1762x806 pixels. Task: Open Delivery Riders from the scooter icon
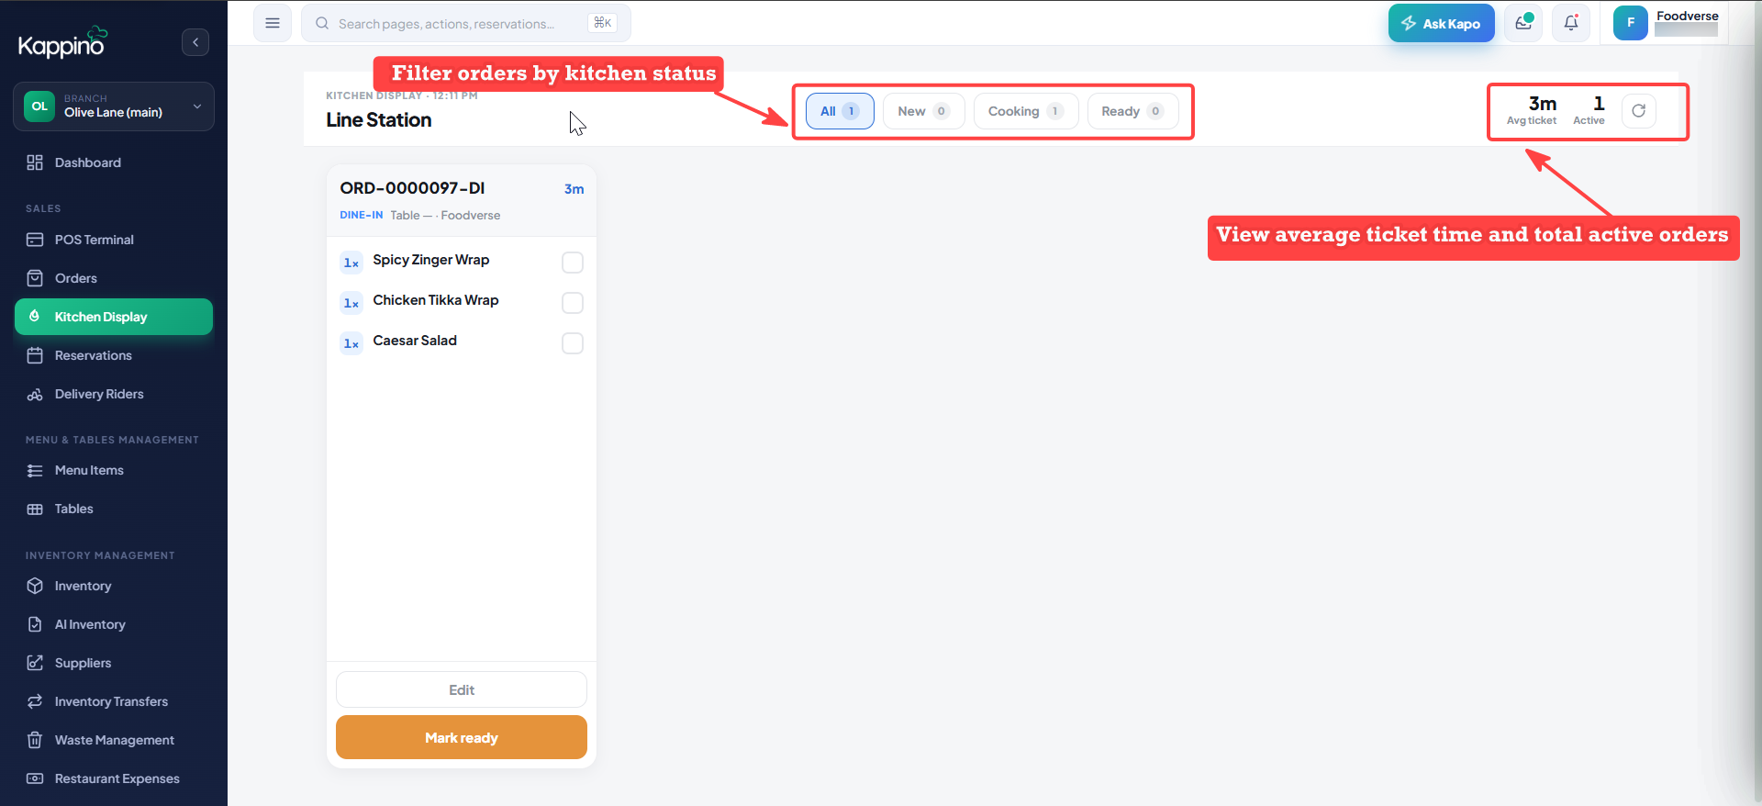pos(35,394)
